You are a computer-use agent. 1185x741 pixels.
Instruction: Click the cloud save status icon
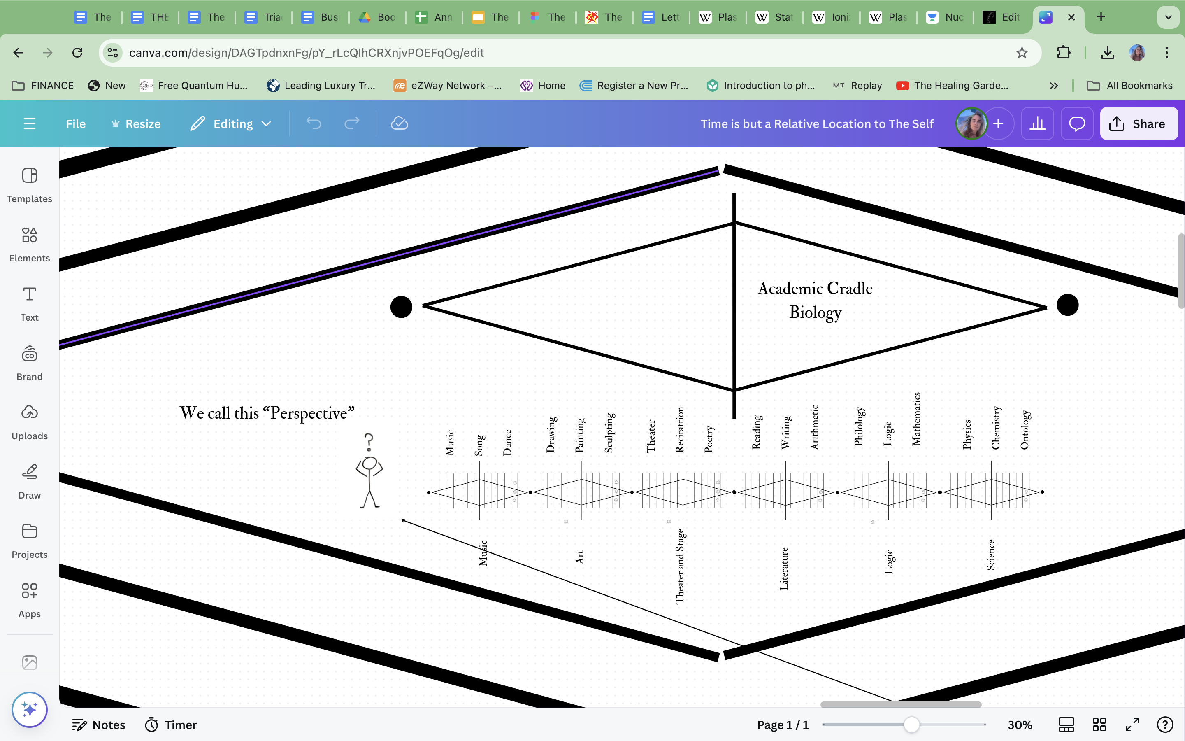point(399,123)
